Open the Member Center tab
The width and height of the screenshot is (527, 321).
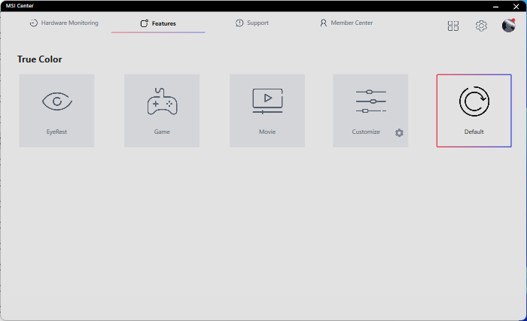346,23
